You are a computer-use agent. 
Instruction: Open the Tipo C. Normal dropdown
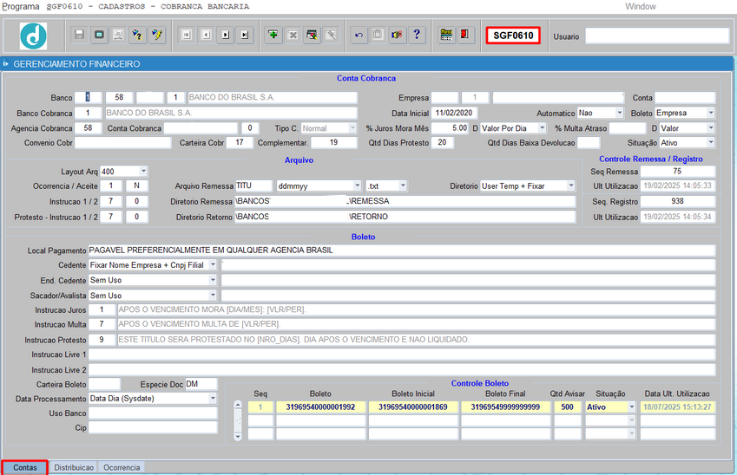coord(352,128)
